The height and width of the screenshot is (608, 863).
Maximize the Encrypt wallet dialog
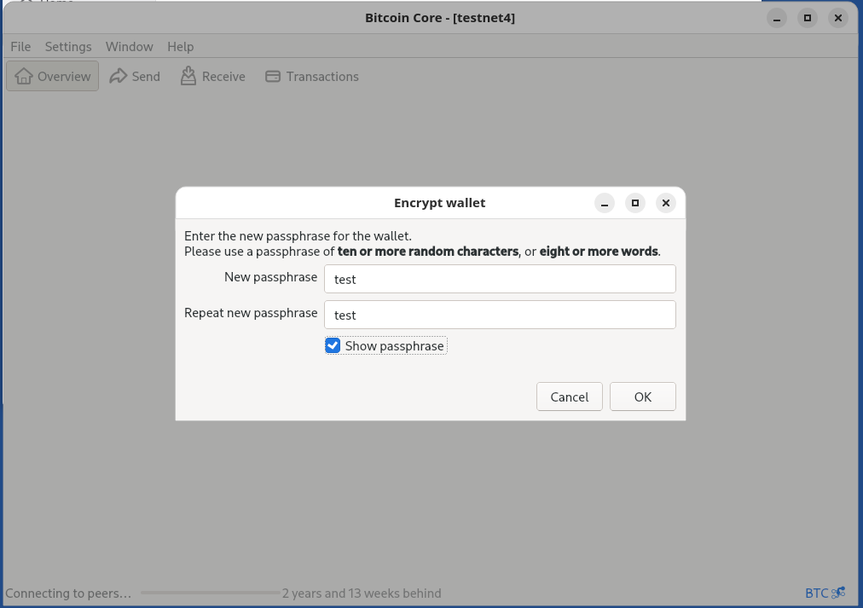(x=634, y=203)
